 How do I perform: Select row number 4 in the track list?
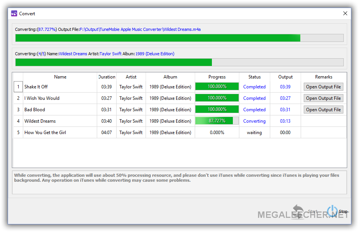pyautogui.click(x=18, y=121)
